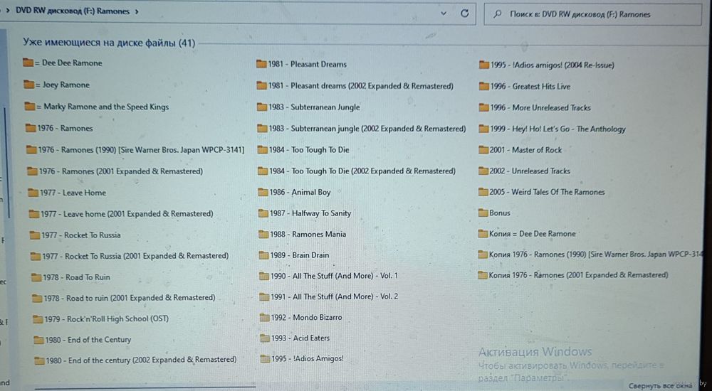Image resolution: width=712 pixels, height=391 pixels.
Task: Click folder icon of '1983 - Subterranean Jungle'
Action: click(x=262, y=107)
